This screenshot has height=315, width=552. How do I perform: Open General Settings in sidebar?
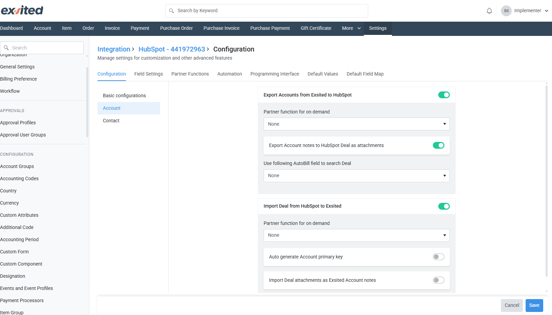tap(17, 67)
